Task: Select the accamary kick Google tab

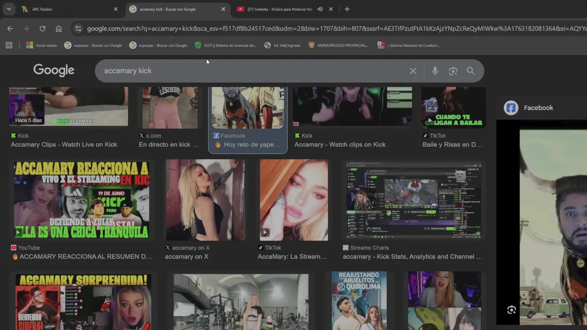Action: click(178, 9)
